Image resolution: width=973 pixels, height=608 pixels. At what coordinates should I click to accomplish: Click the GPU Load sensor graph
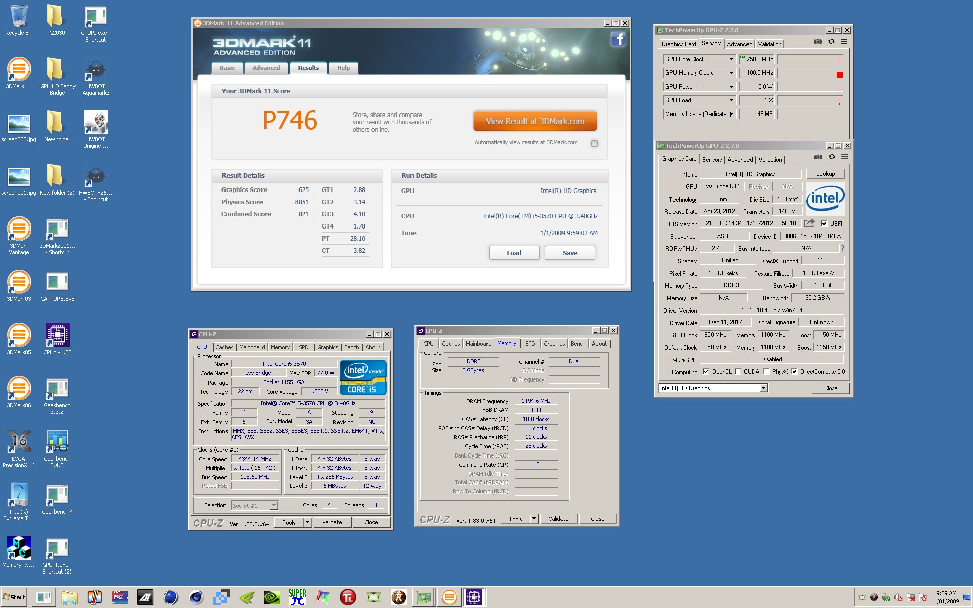point(810,100)
